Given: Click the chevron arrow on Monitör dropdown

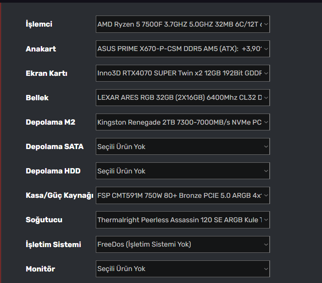Looking at the screenshot, I should coord(266,268).
